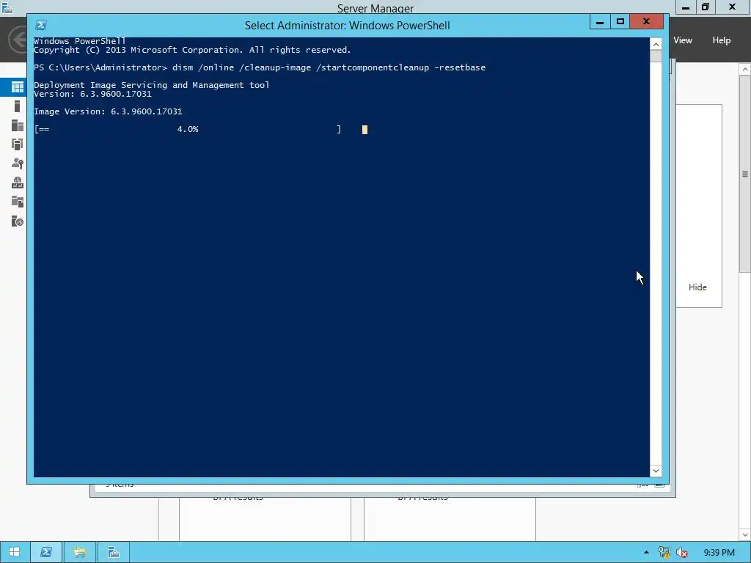Click the Server Manager back arrow button
Screen dimensions: 751x563
(x=18, y=40)
